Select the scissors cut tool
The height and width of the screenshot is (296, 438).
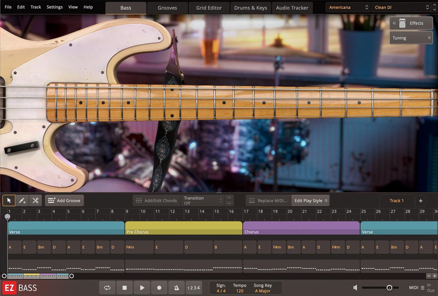[36, 200]
